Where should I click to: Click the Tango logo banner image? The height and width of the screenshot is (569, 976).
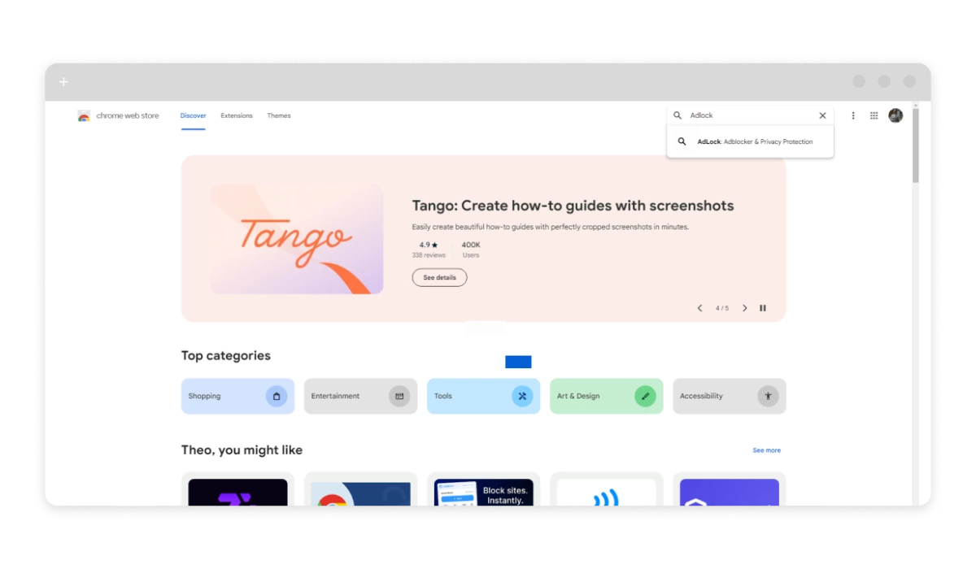click(296, 238)
